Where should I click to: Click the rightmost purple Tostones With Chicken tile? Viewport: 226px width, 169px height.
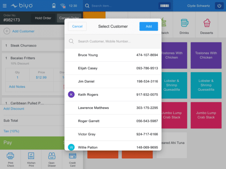point(206,55)
